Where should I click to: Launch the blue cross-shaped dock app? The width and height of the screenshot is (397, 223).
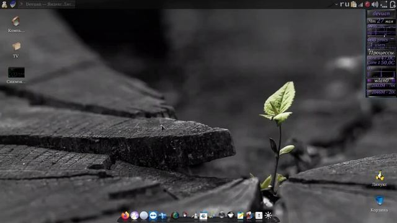click(163, 216)
